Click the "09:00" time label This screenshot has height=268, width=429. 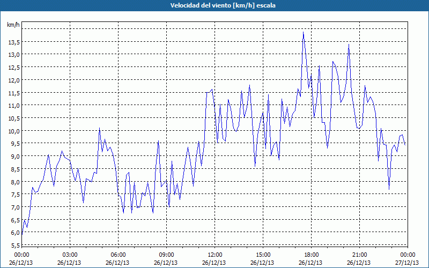[166, 255]
